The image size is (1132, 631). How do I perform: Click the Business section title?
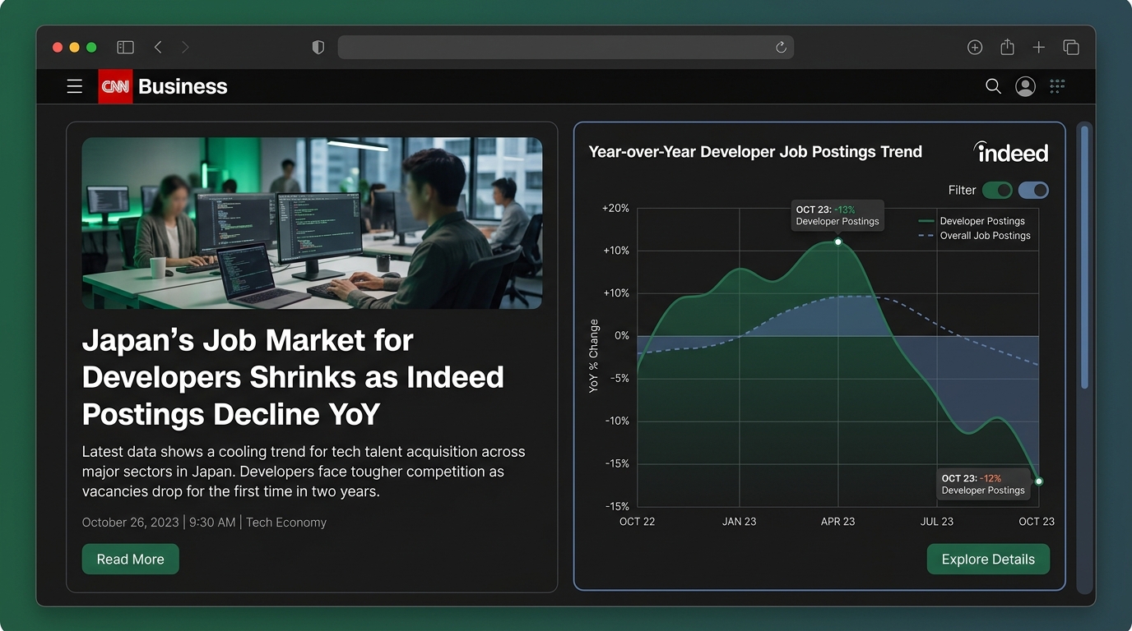(x=183, y=86)
